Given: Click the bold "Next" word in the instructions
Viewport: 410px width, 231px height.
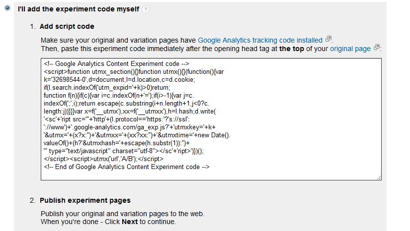Looking at the screenshot, I should [130, 222].
